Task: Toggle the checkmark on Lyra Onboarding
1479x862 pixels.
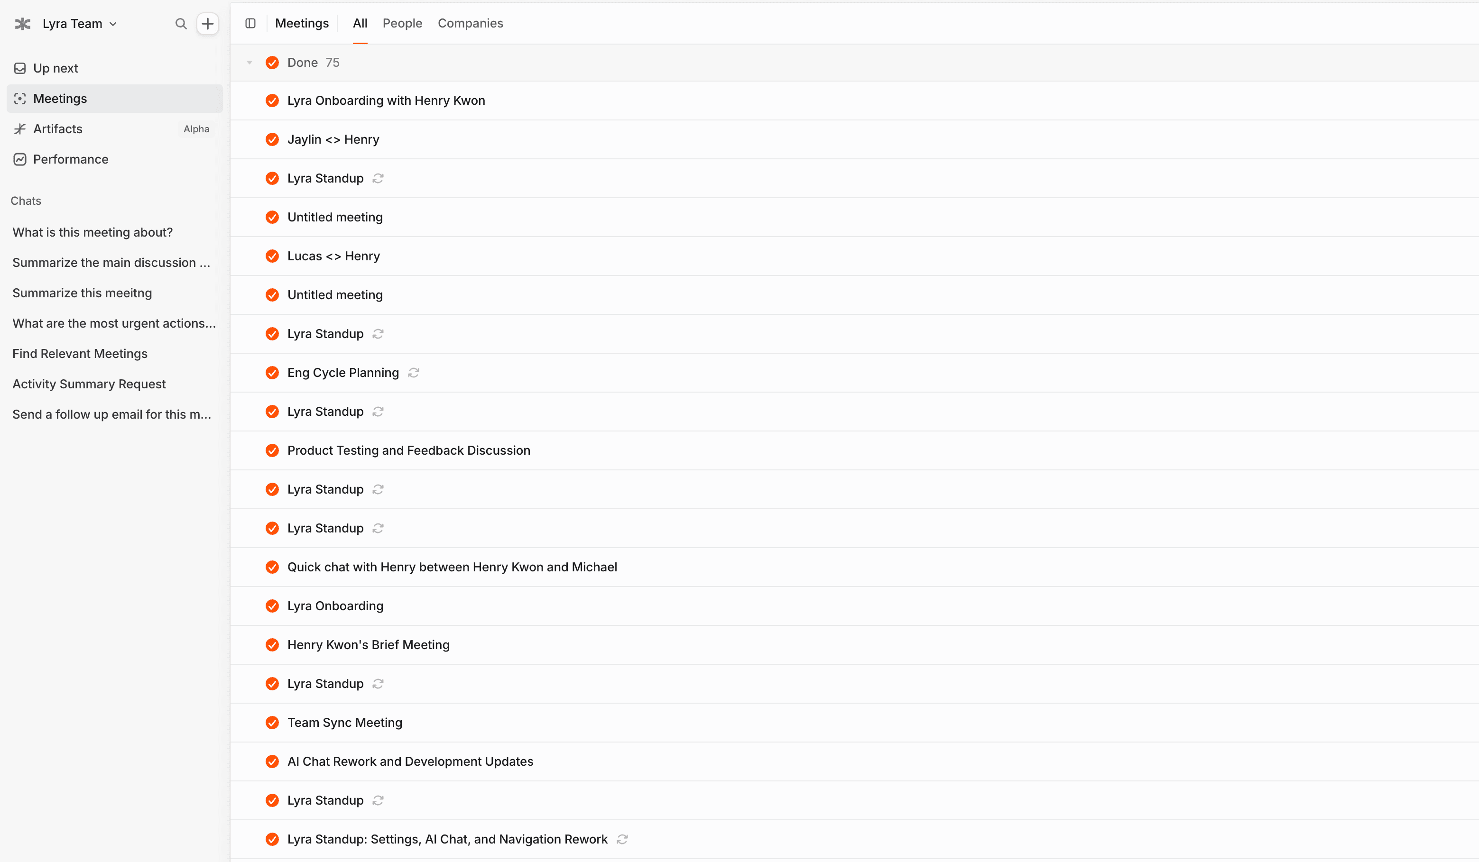Action: pyautogui.click(x=272, y=605)
